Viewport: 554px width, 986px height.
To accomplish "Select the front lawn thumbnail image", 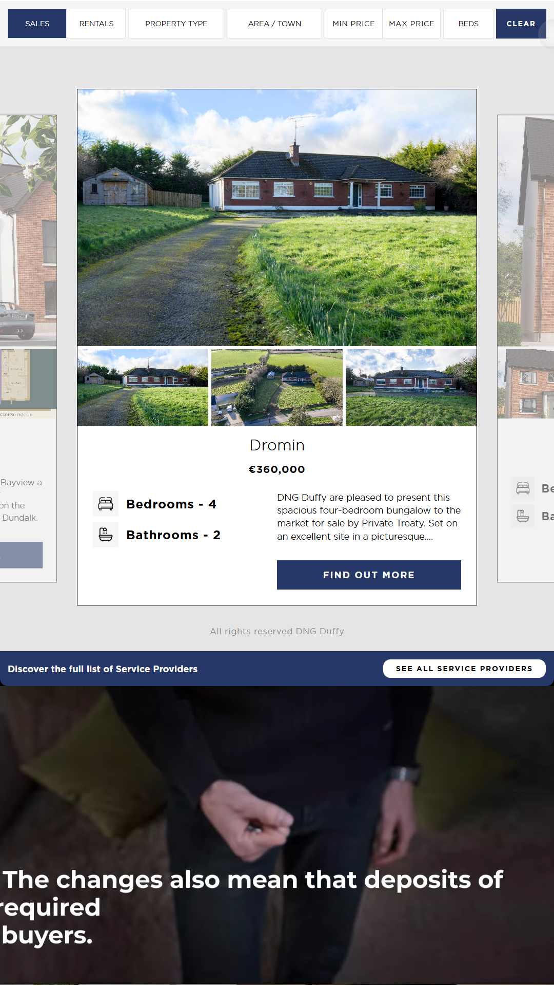I will click(411, 388).
